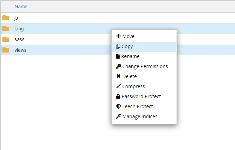Click the X icon beside Delete
The image size is (235, 150).
118,76
